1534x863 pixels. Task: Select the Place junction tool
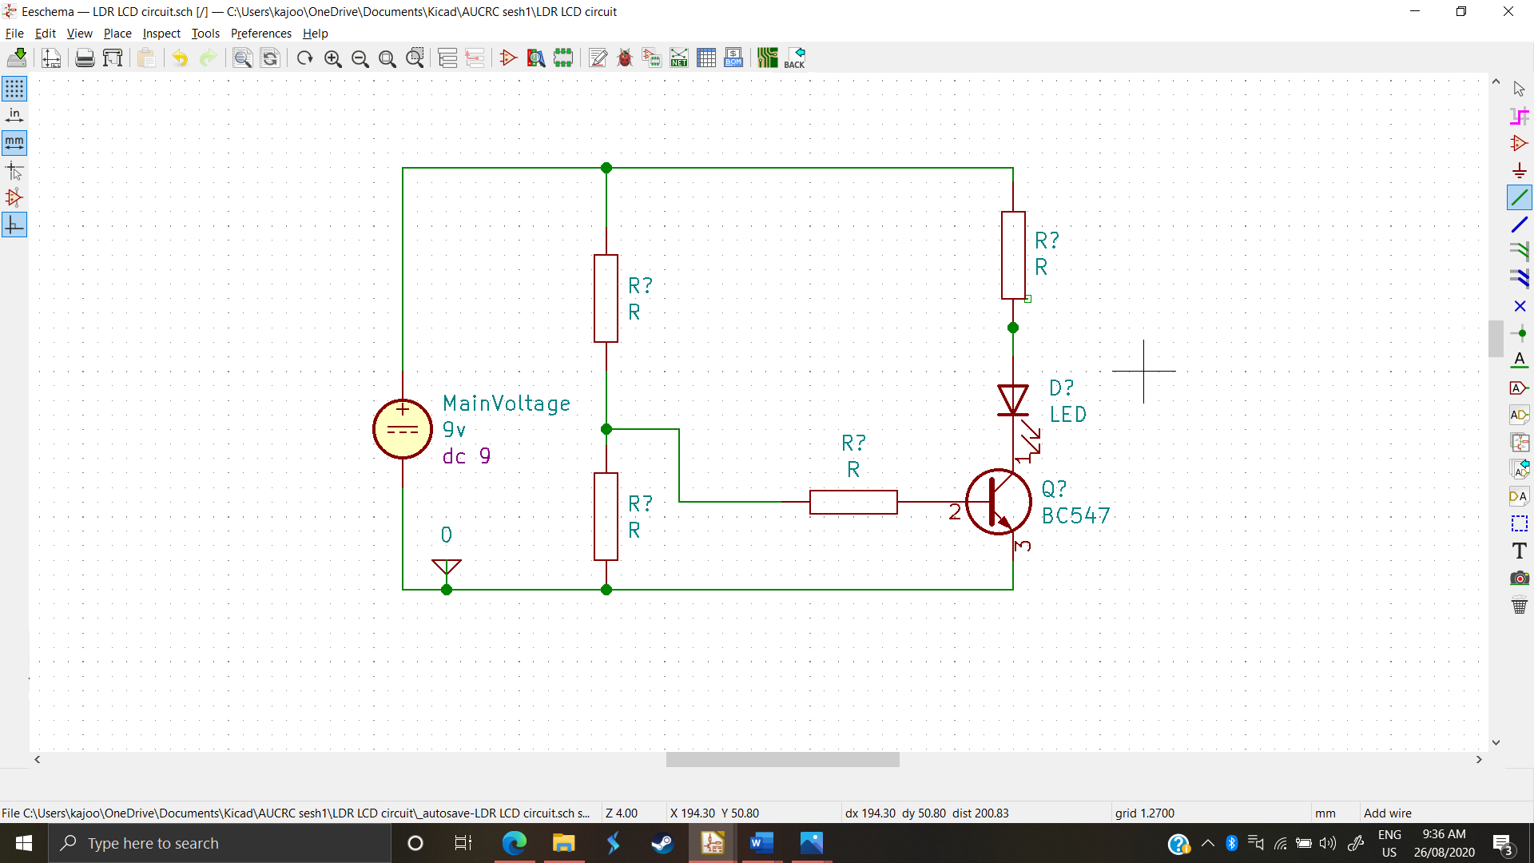pyautogui.click(x=1520, y=333)
